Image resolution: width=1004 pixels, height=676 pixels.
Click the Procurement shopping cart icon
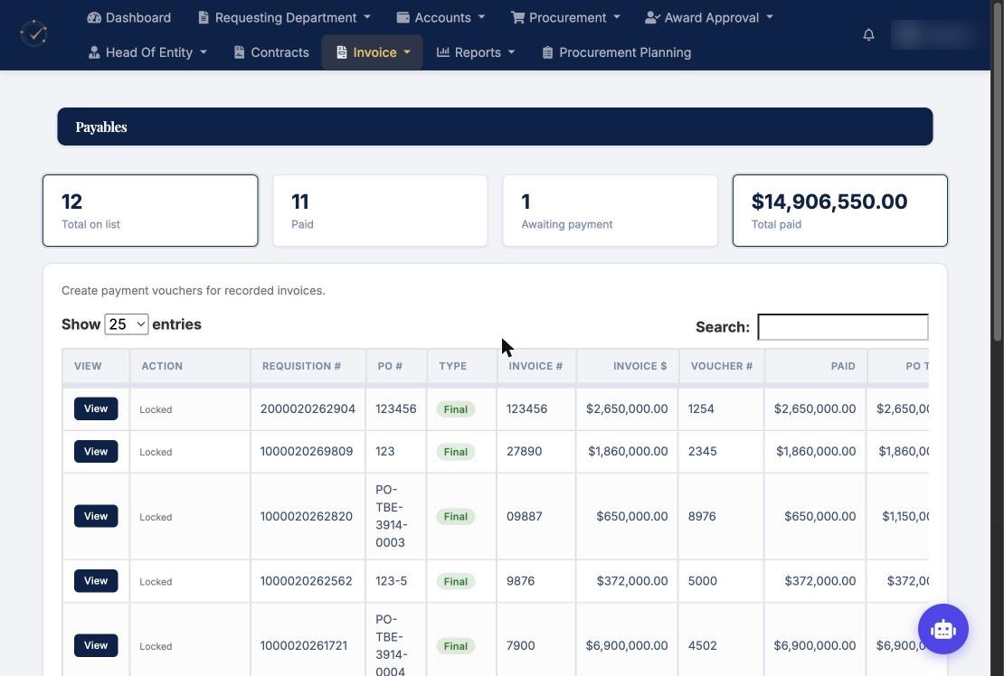point(517,17)
